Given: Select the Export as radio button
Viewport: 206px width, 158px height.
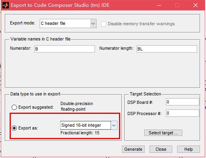Looking at the screenshot, I should coord(14,128).
